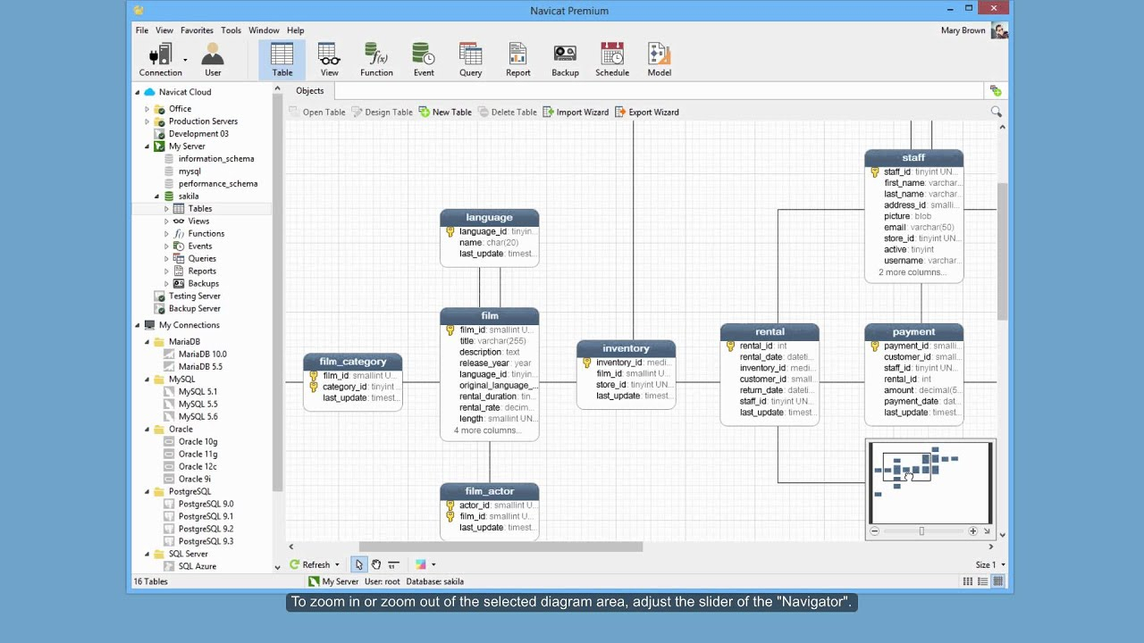This screenshot has height=643, width=1144.
Task: Switch to the Objects tab
Action: pos(310,90)
